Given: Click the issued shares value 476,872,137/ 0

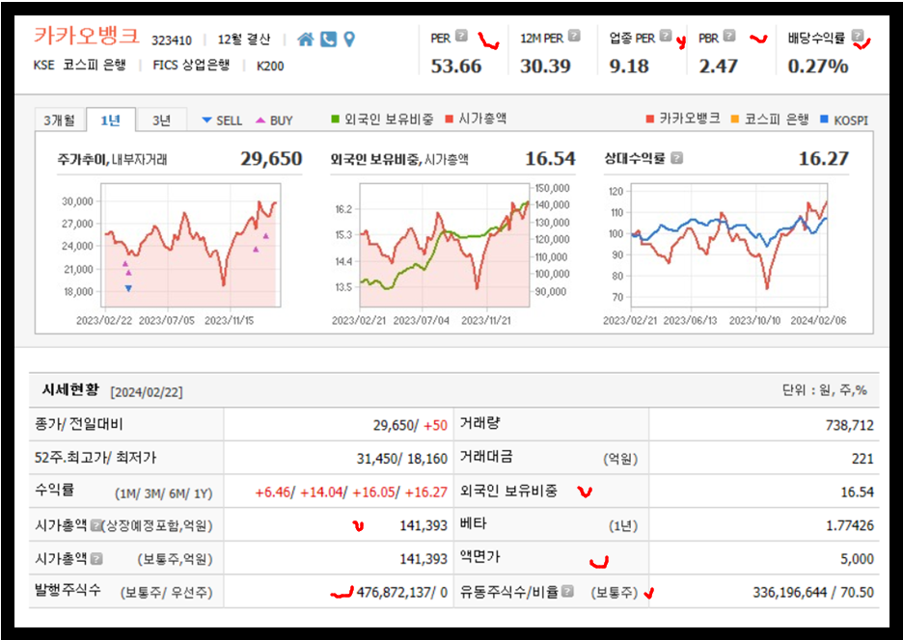Looking at the screenshot, I should point(402,592).
